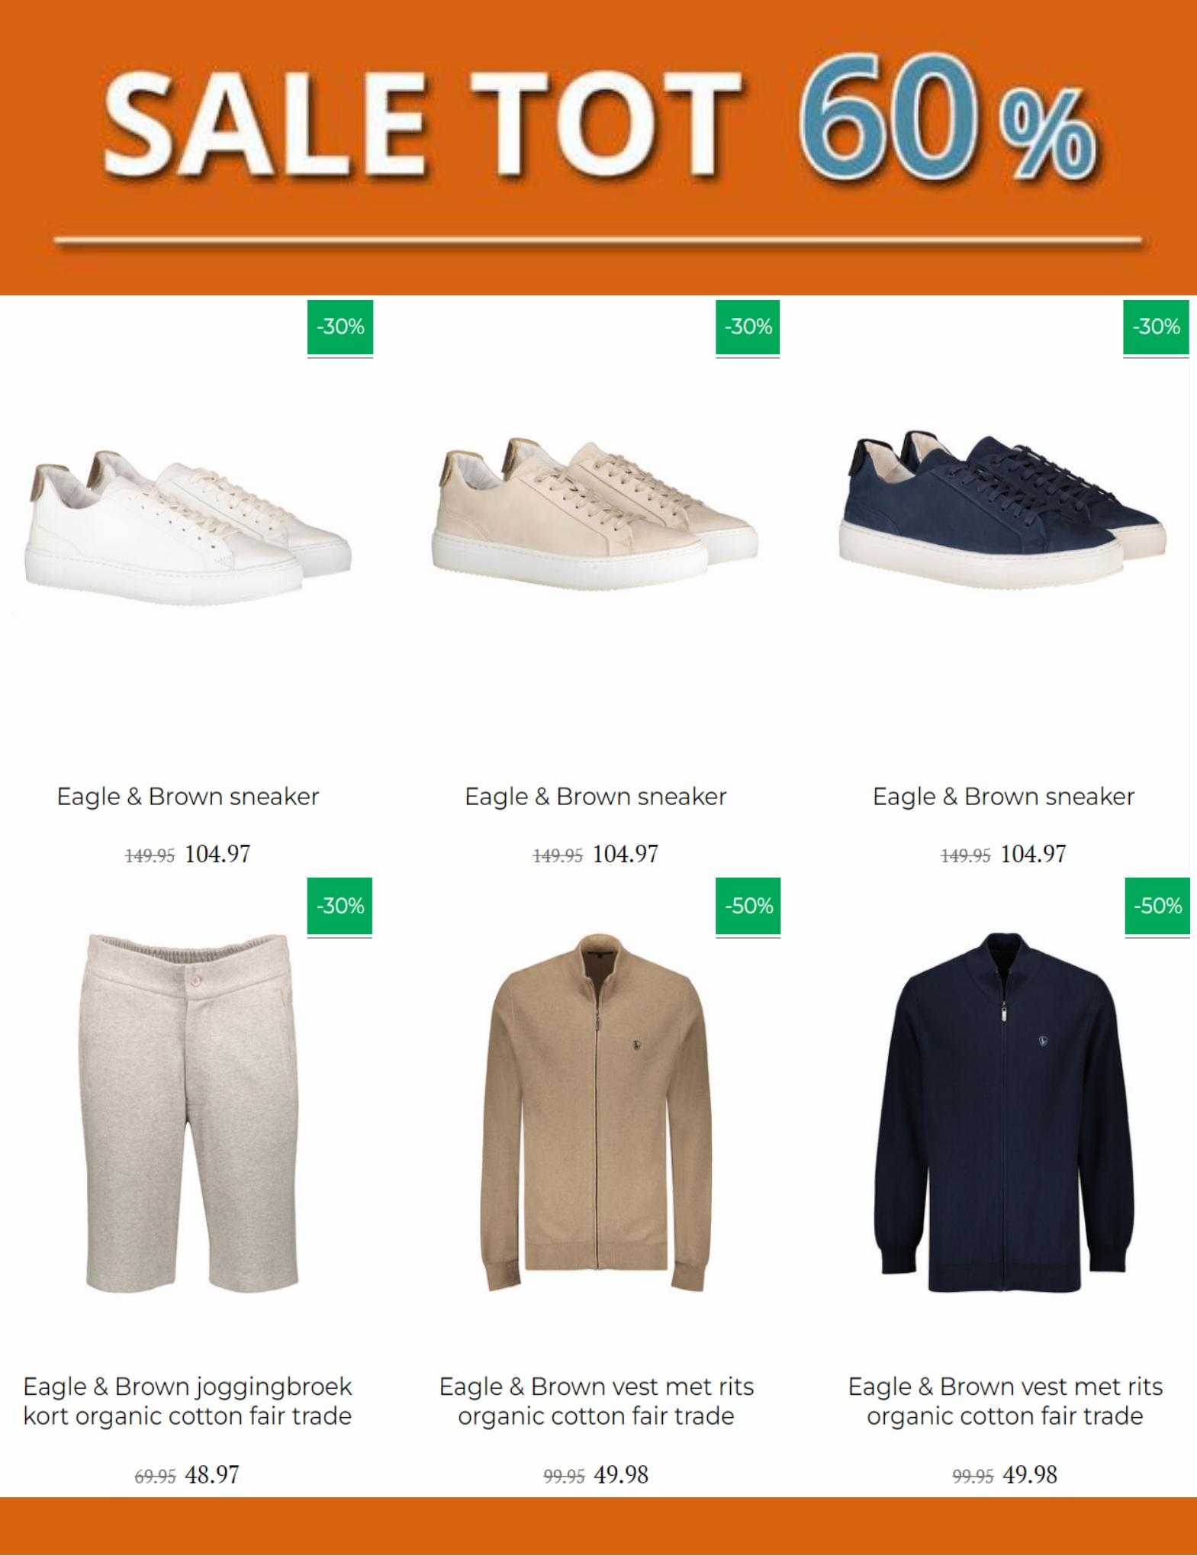
Task: Click the -30% badge on navy sneaker
Action: [1156, 327]
